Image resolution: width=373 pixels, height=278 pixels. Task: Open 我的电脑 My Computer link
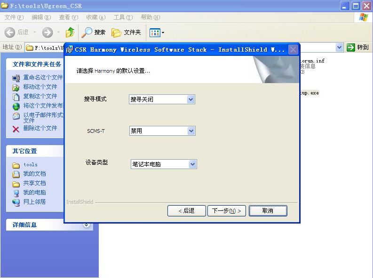coord(34,193)
